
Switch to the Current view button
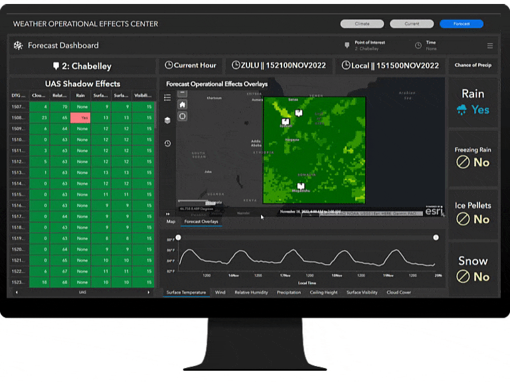tap(412, 24)
